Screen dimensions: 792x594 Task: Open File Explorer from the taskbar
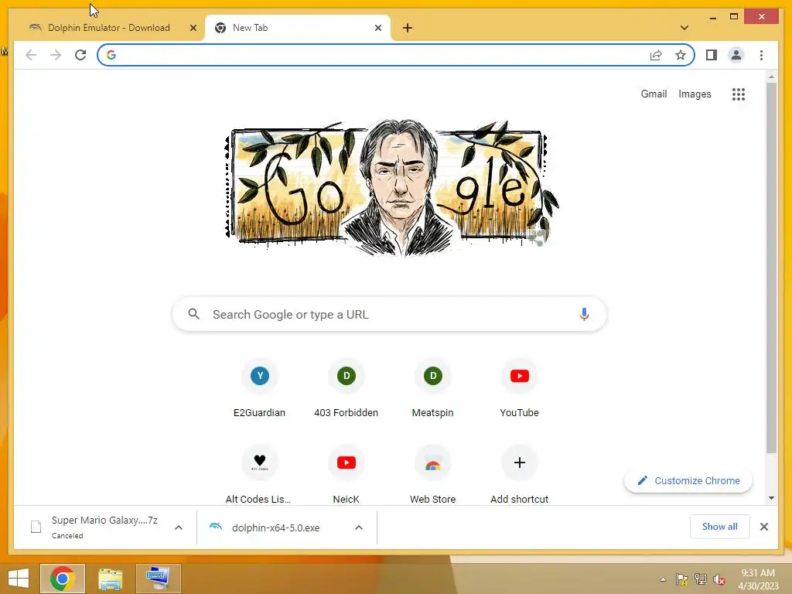click(x=110, y=579)
